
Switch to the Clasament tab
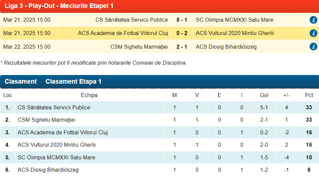21,82
